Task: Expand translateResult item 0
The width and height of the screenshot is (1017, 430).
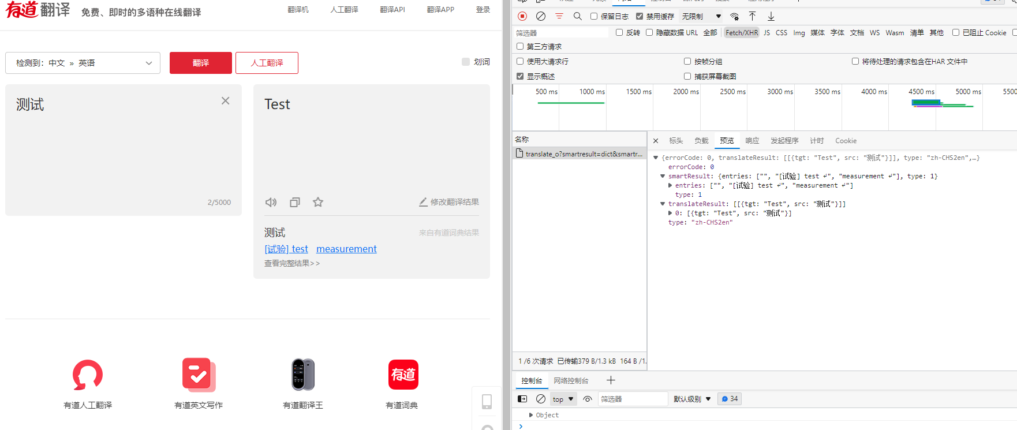Action: click(670, 213)
